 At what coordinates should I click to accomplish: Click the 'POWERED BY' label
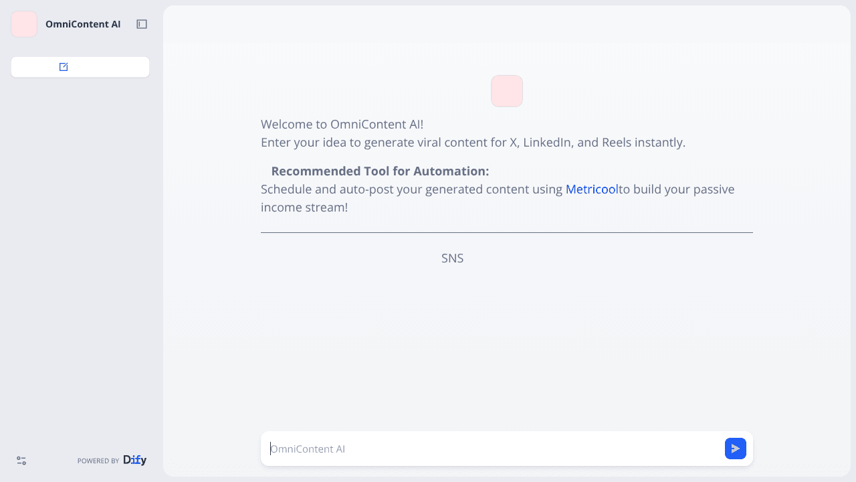(x=98, y=461)
